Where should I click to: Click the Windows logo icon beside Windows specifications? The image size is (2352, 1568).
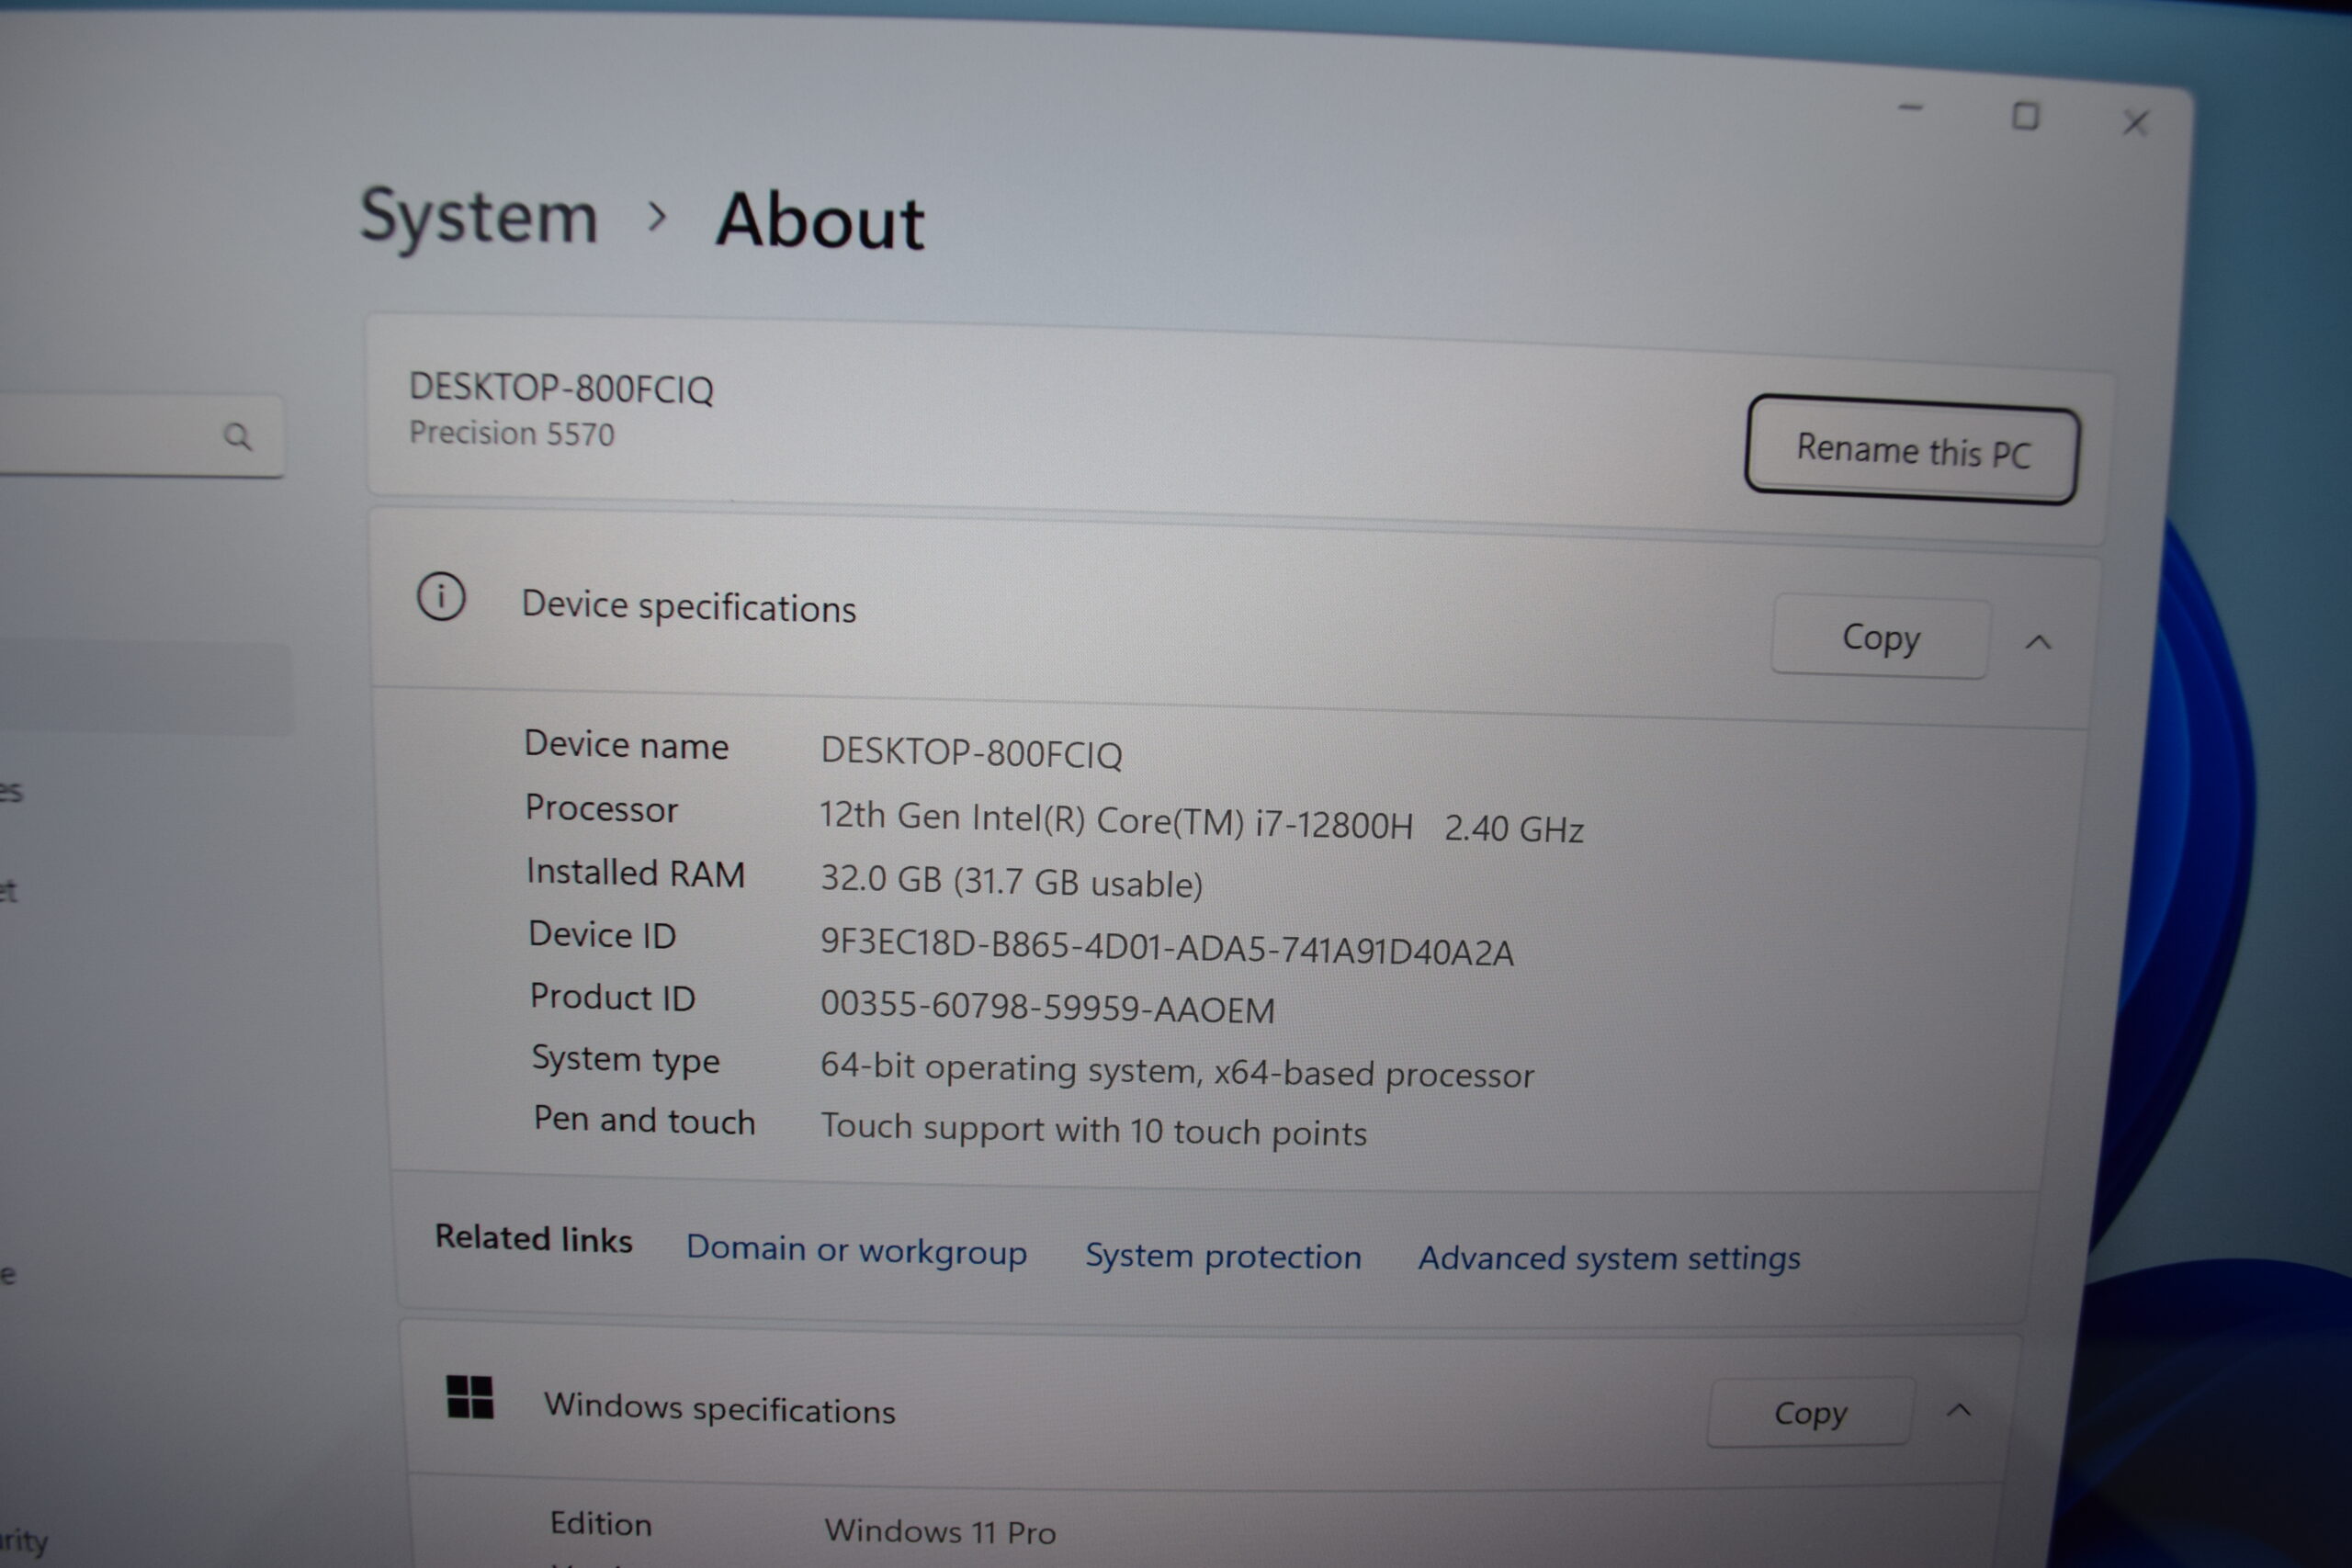pos(469,1396)
